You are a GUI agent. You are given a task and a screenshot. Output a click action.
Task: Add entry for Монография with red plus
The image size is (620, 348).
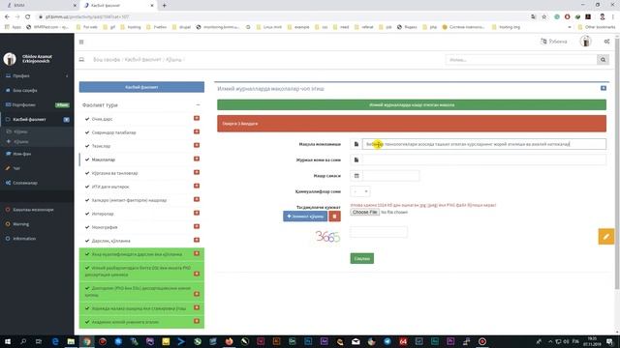(197, 226)
